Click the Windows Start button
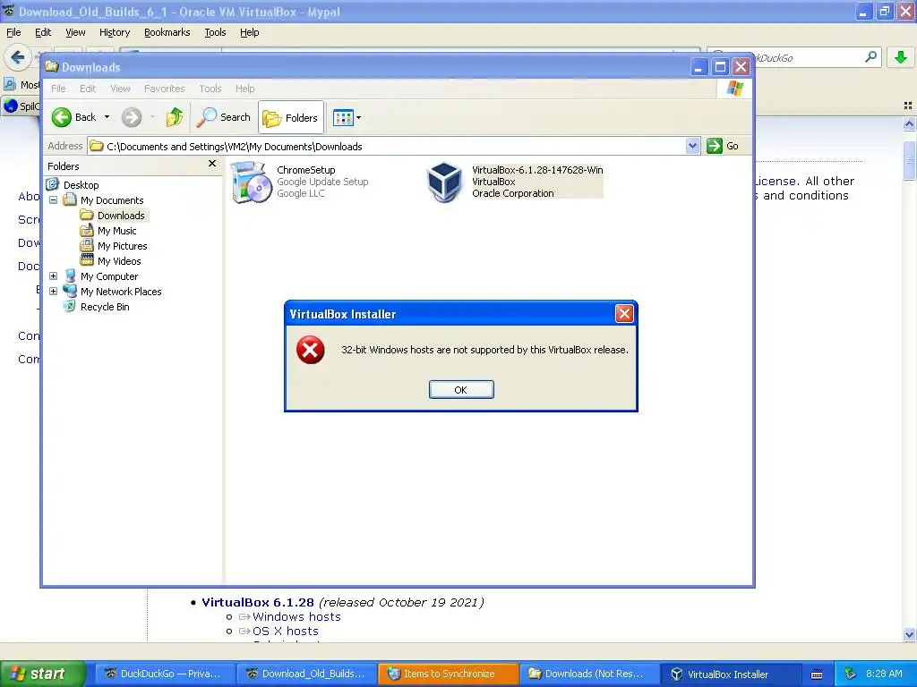Image resolution: width=917 pixels, height=687 pixels. coord(42,674)
